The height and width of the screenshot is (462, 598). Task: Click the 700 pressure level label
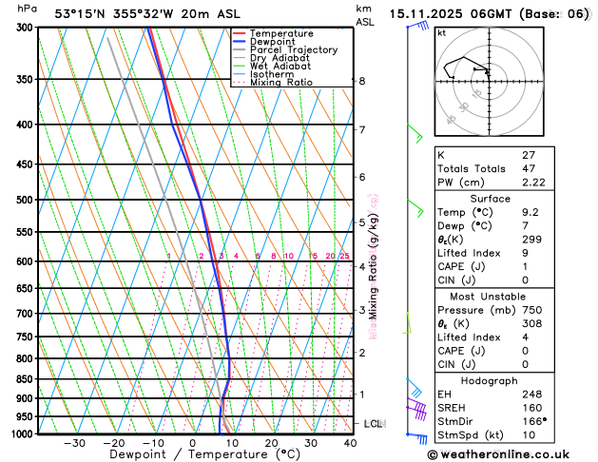pos(27,314)
